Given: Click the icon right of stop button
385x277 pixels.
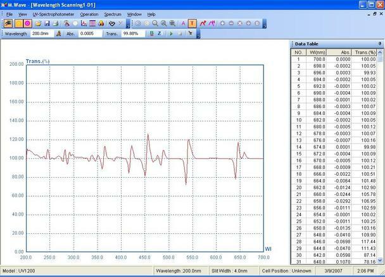Looking at the screenshot, I should [191, 34].
